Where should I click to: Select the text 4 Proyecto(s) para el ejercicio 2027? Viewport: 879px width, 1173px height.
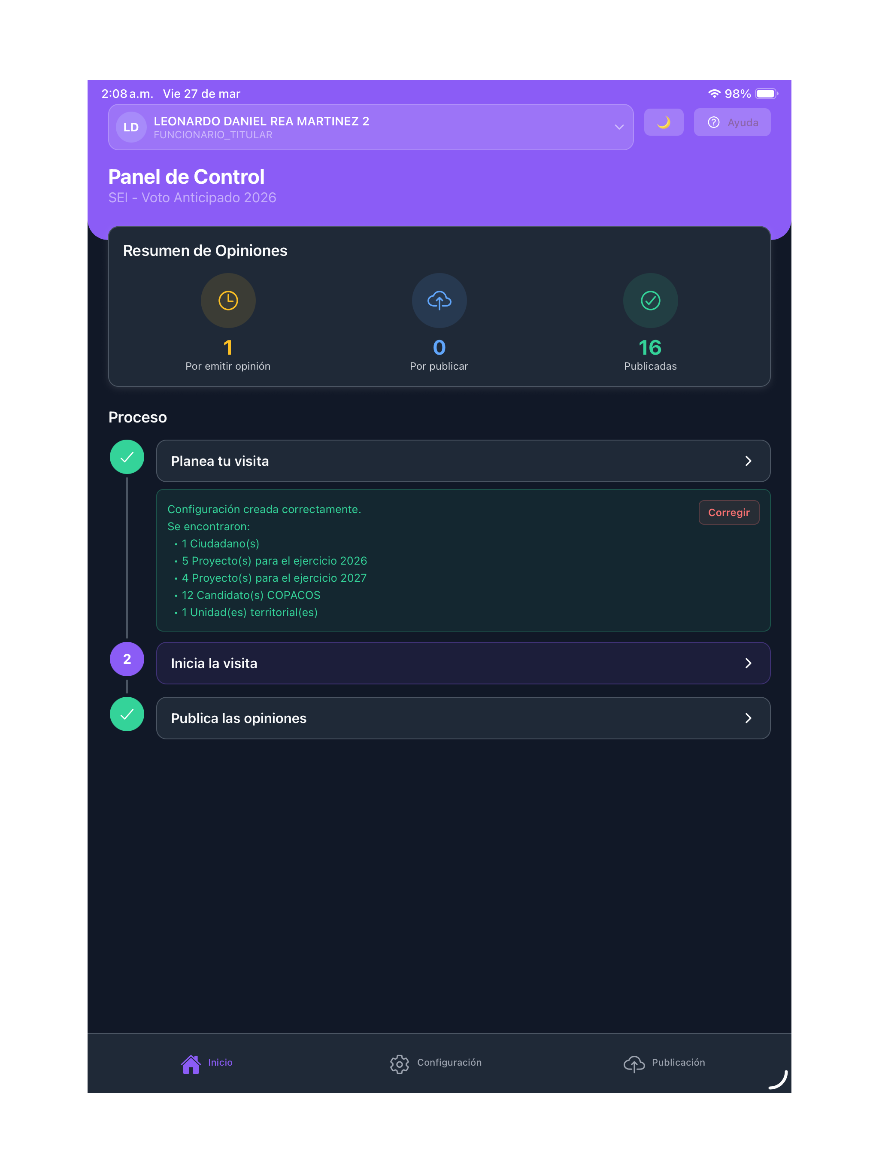pyautogui.click(x=274, y=578)
